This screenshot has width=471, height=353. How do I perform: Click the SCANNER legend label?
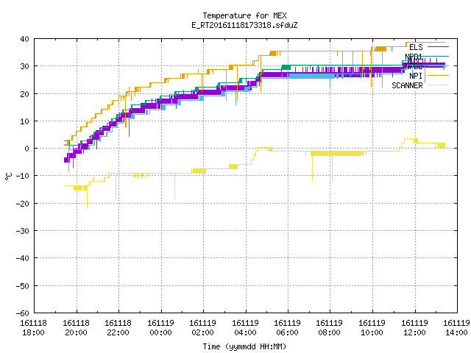407,85
